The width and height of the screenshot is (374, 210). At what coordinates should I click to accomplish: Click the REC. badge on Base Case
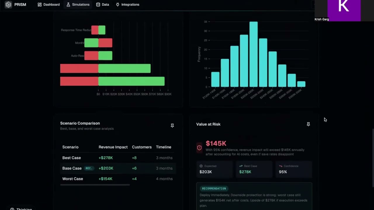pos(89,168)
